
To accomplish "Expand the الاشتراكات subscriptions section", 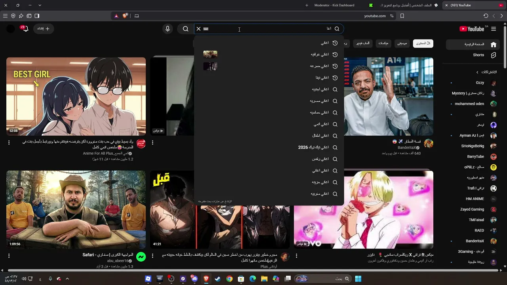I will coord(486,72).
